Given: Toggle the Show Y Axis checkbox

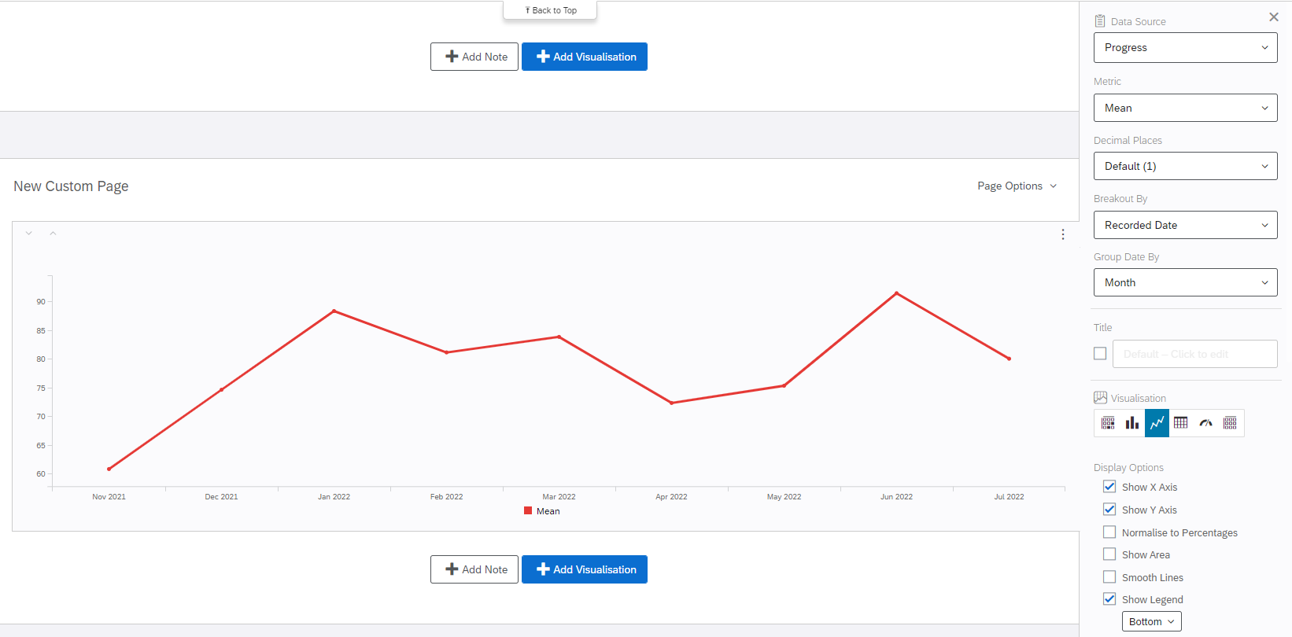Looking at the screenshot, I should point(1109,510).
